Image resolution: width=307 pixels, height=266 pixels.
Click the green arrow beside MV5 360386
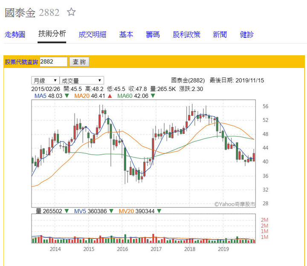coord(111,211)
